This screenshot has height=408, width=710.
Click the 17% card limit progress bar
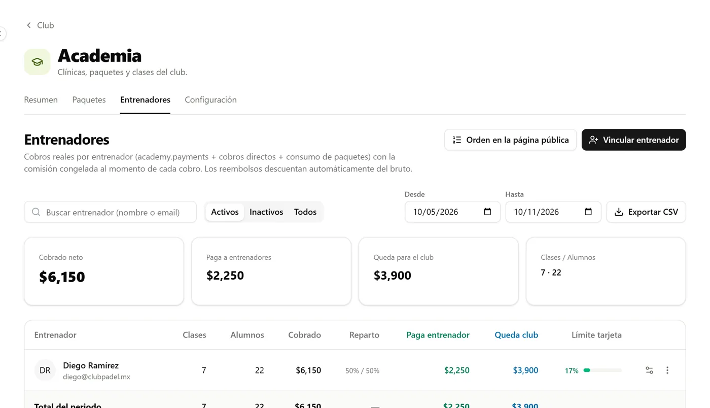tap(602, 370)
